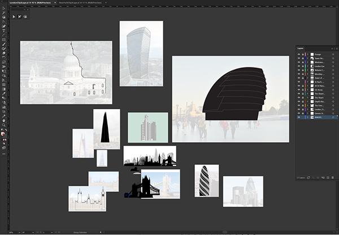The image size is (339, 235).
Task: Unlock the London Eye layer
Action: click(302, 66)
